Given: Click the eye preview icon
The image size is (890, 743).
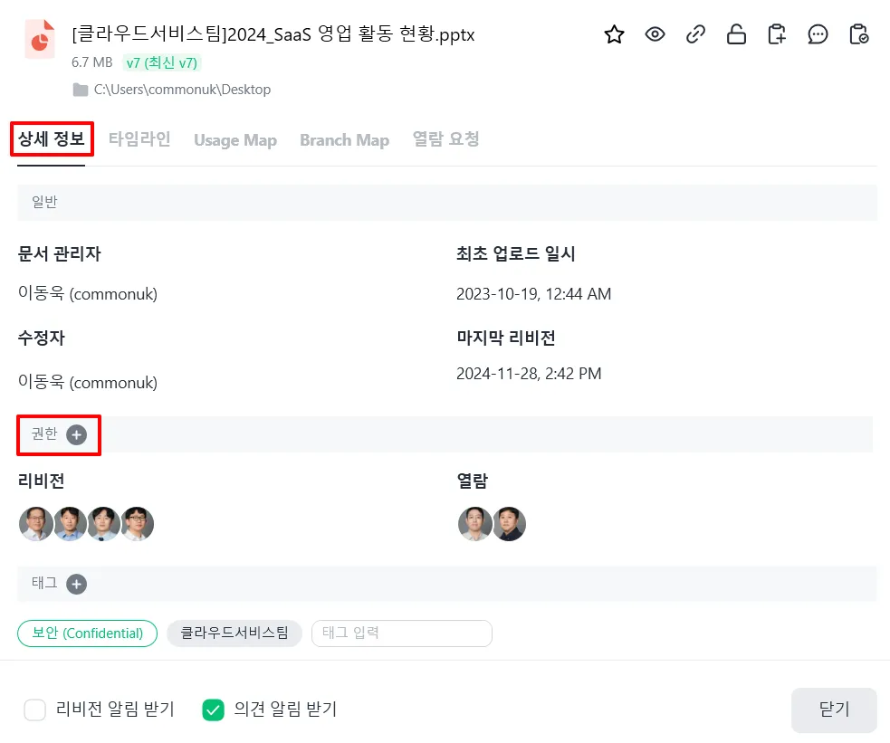Looking at the screenshot, I should click(x=655, y=34).
